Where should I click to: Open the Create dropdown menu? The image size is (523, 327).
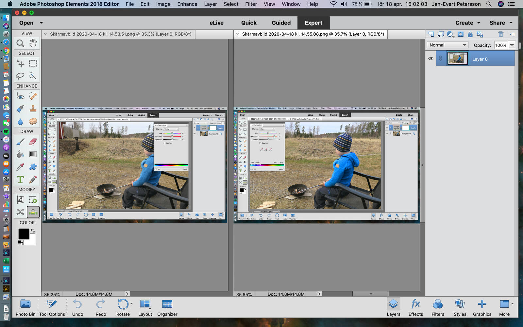[x=467, y=23]
